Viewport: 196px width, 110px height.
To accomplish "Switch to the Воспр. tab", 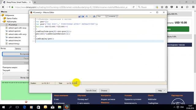I will [x=3, y=49].
